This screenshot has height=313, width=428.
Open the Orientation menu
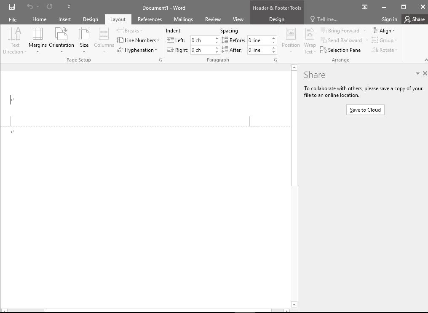click(x=62, y=41)
